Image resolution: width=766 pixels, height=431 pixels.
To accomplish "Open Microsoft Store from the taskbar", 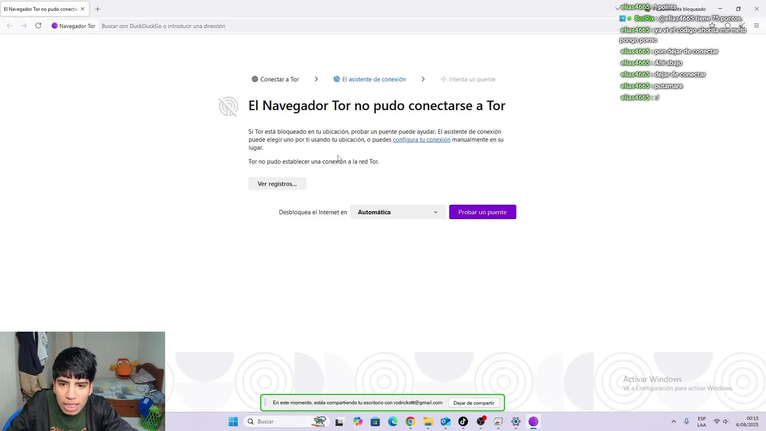I will point(375,421).
